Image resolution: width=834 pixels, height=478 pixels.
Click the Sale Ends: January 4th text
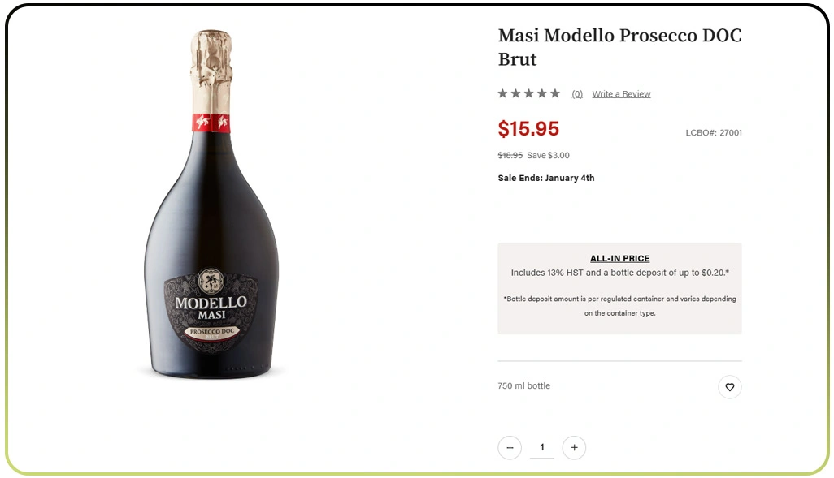(x=545, y=178)
